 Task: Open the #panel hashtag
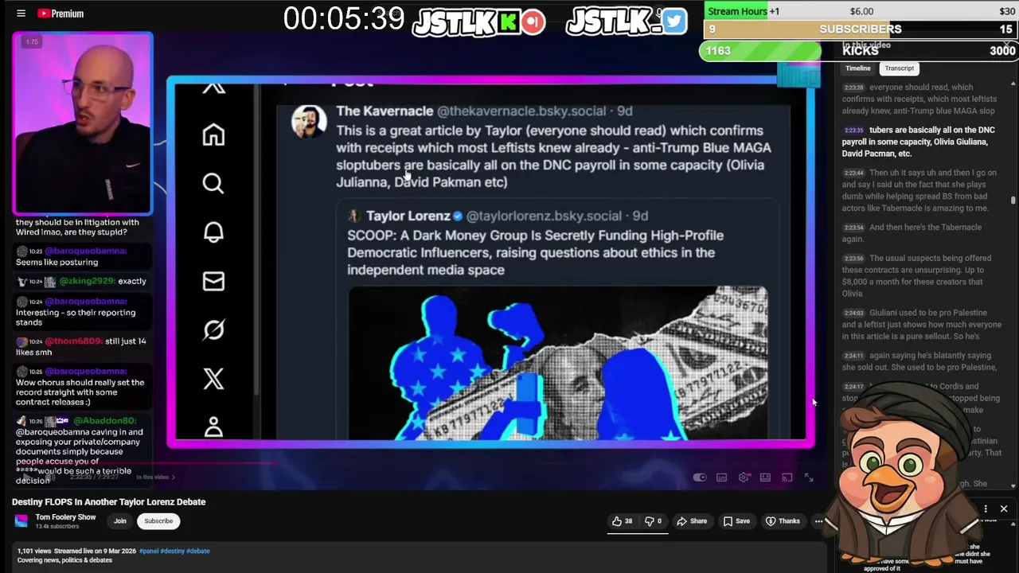click(149, 551)
